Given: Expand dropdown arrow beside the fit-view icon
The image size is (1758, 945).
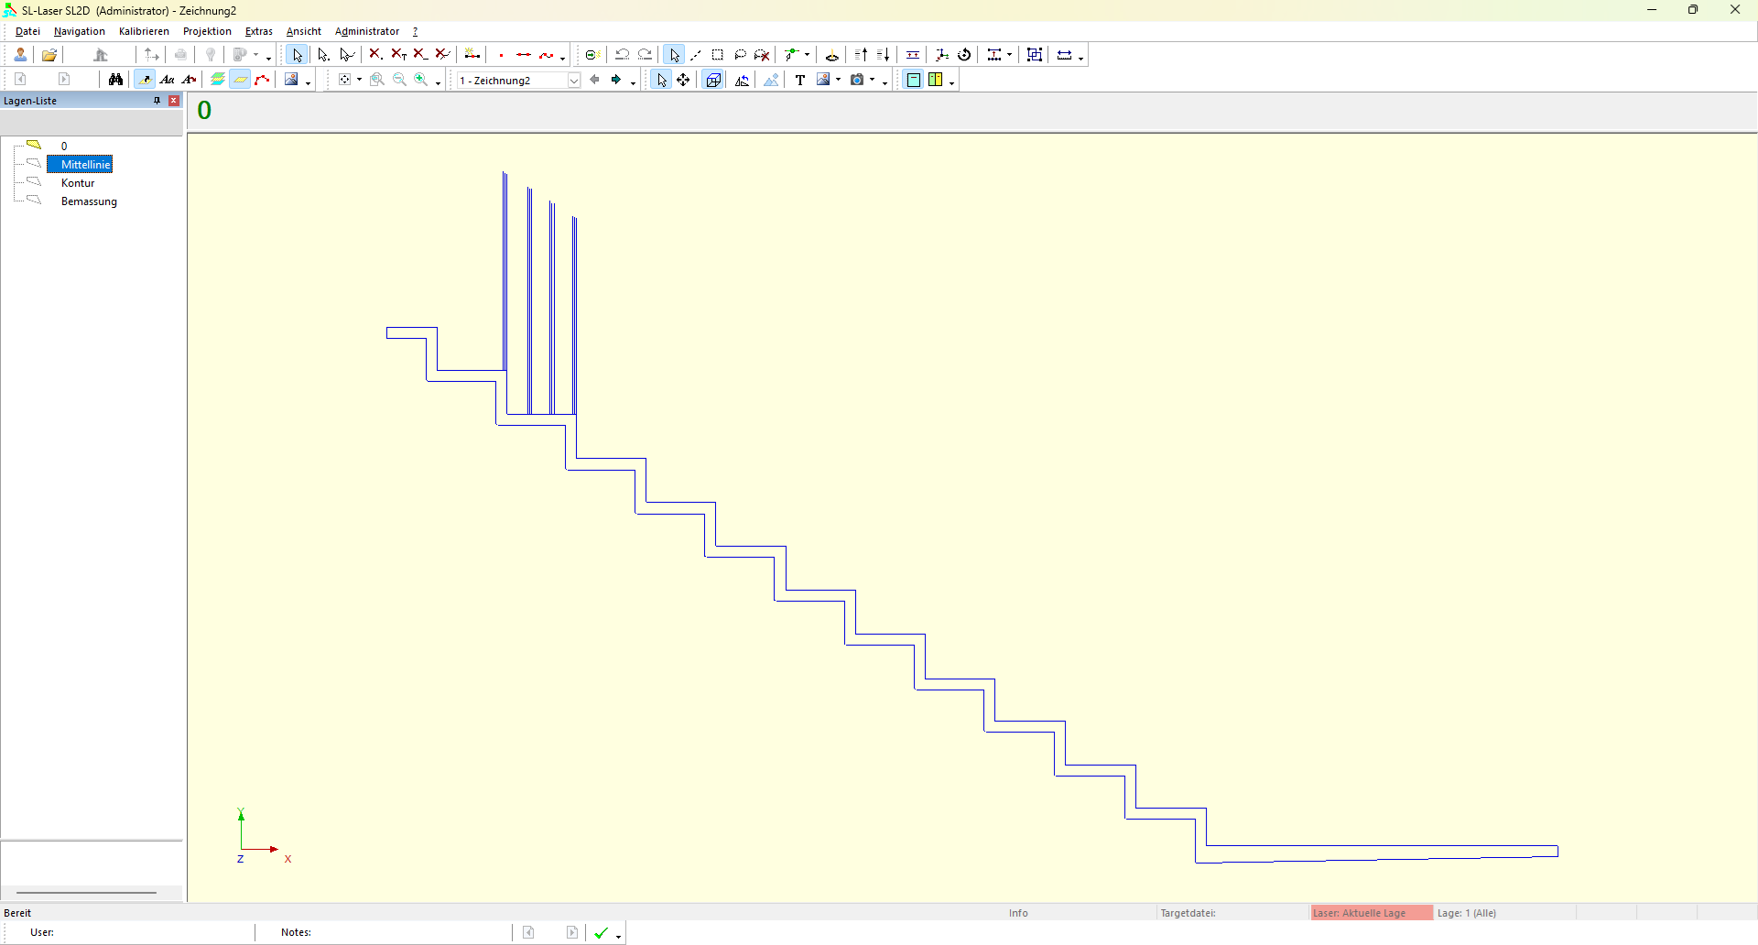Looking at the screenshot, I should coord(359,80).
